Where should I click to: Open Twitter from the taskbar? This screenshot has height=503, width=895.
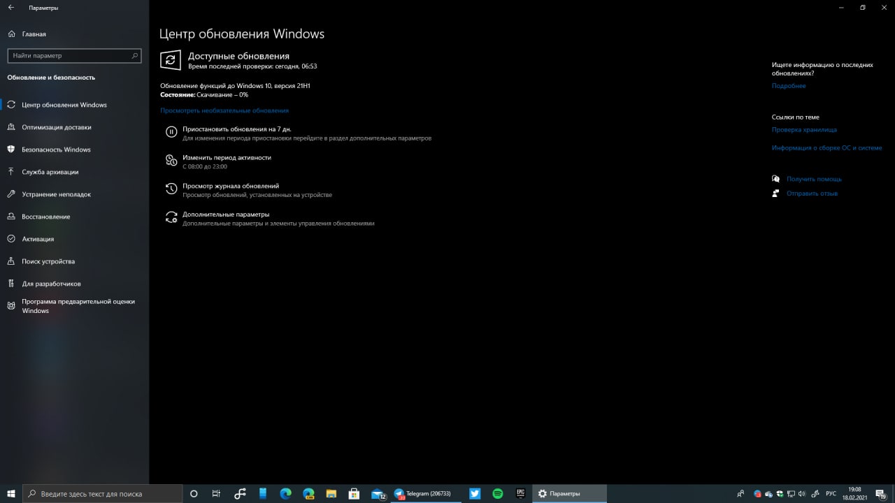coord(475,493)
